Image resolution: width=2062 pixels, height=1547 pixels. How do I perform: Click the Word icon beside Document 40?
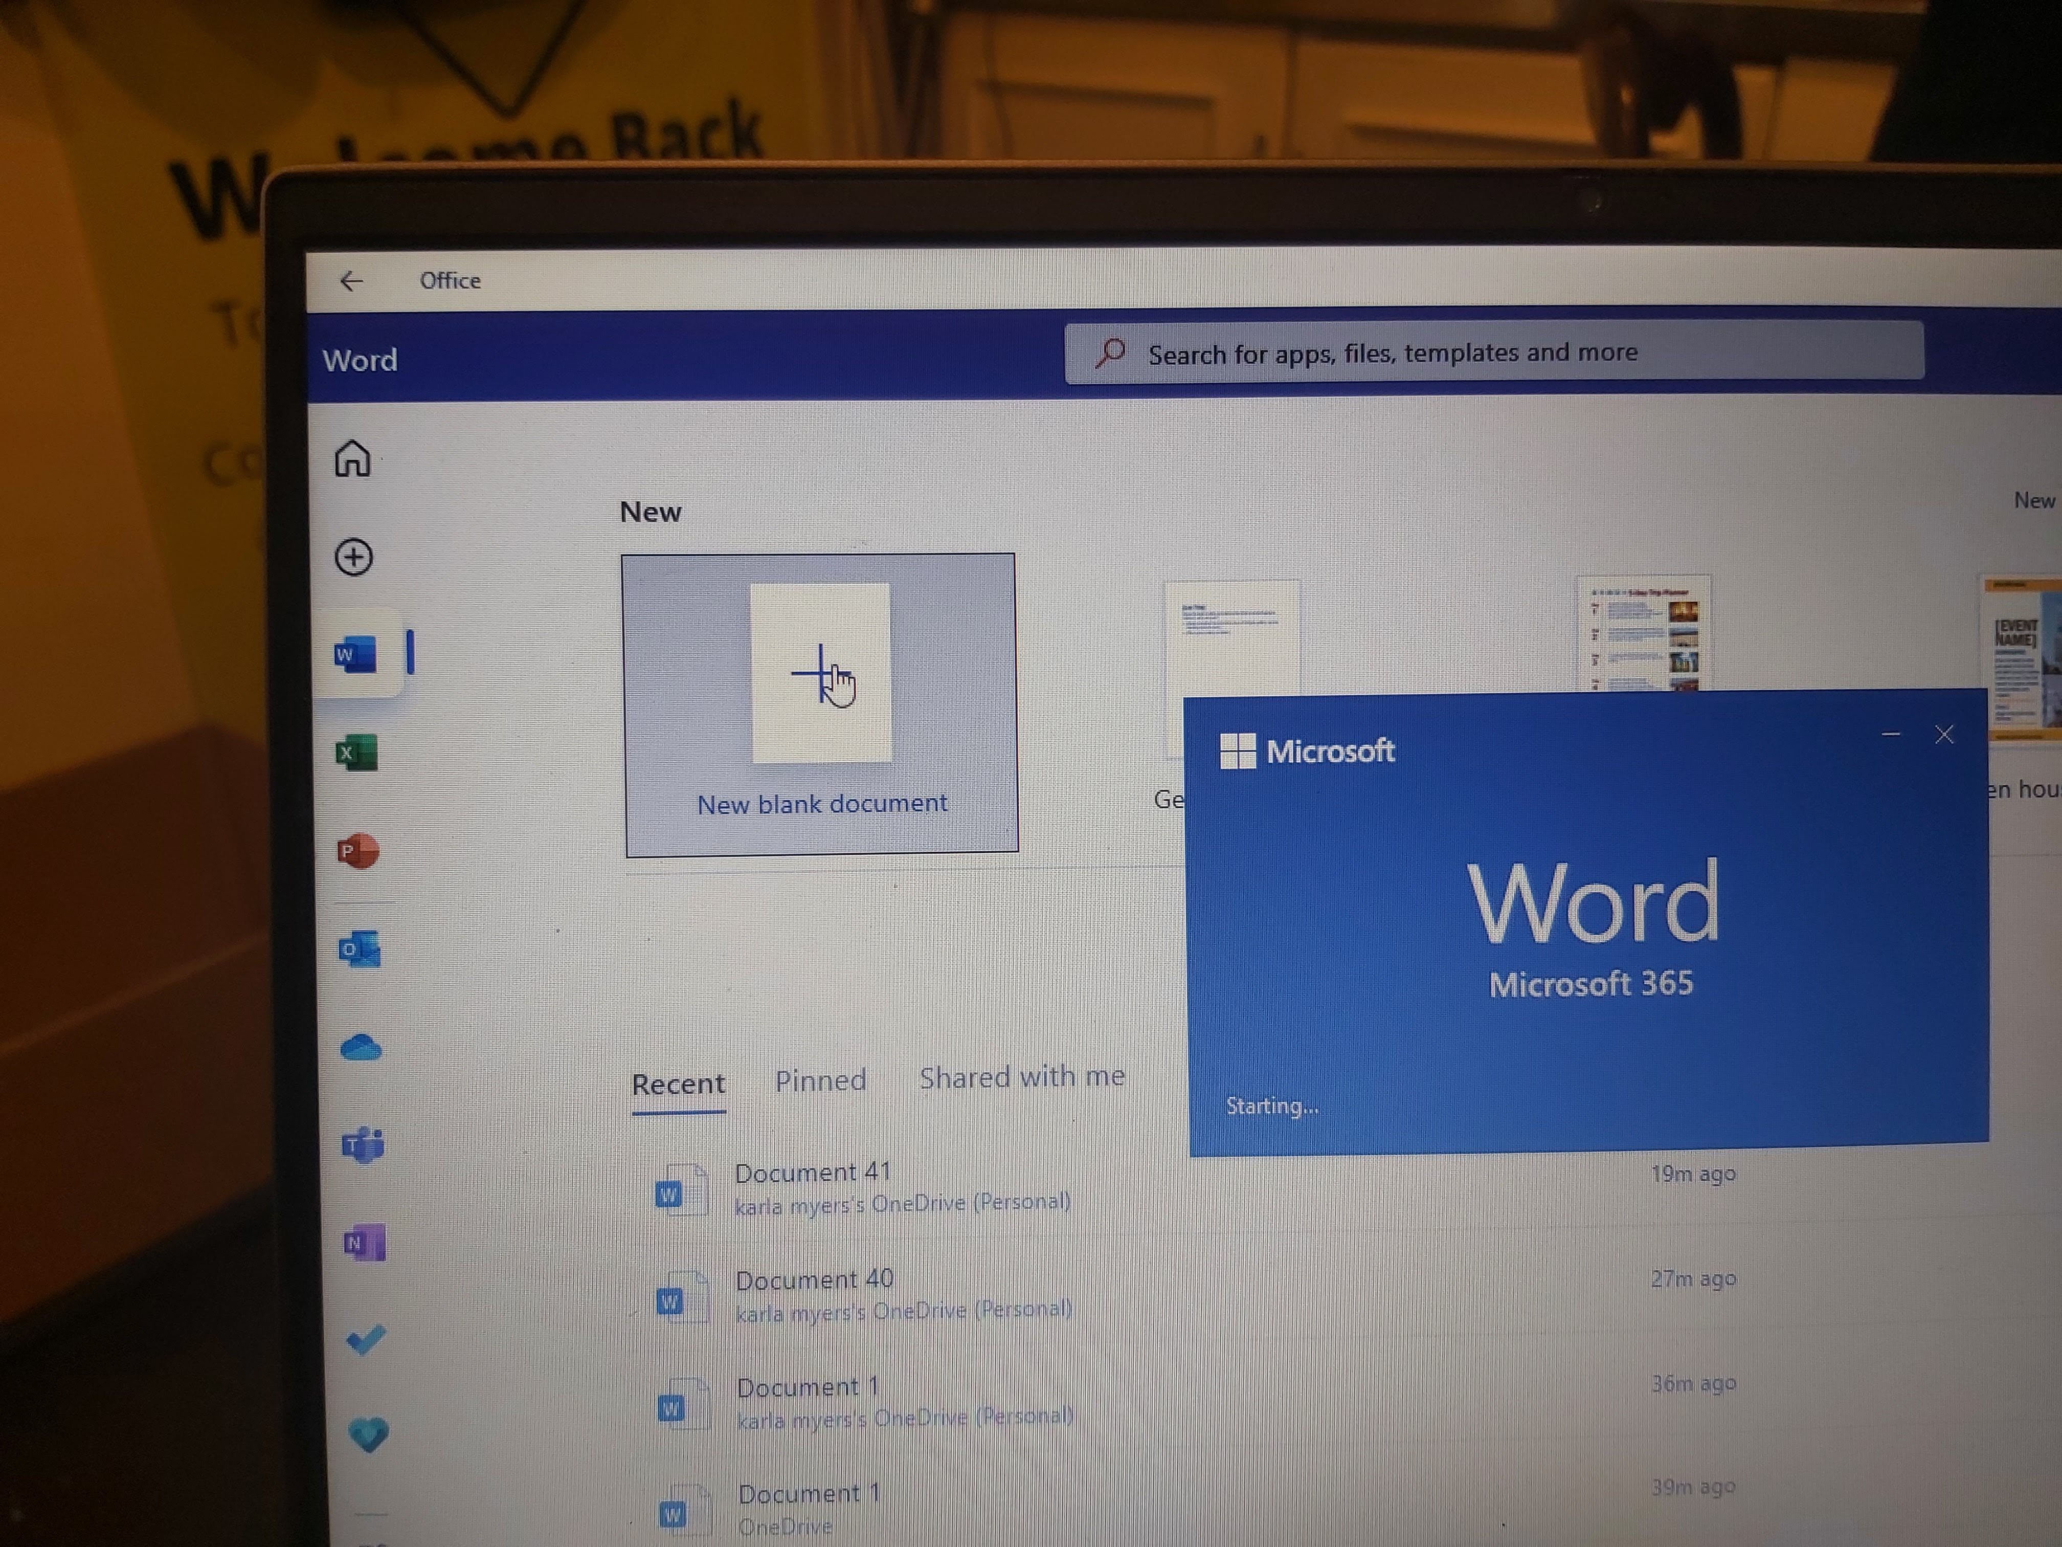(x=682, y=1297)
